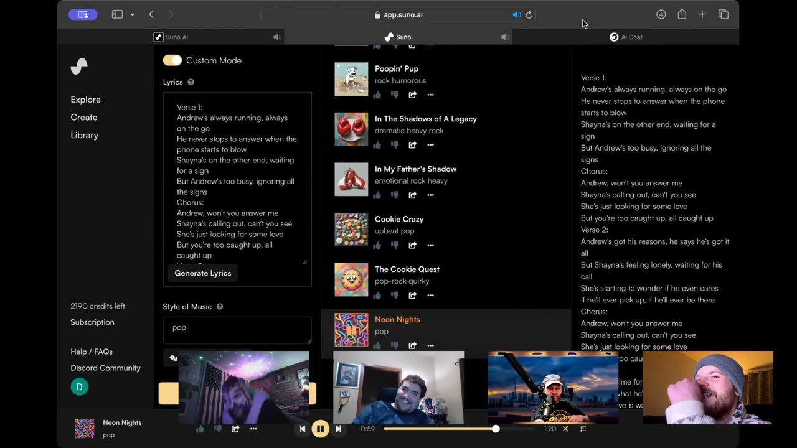The image size is (797, 448).
Task: Open the Discord Community link
Action: click(x=105, y=368)
